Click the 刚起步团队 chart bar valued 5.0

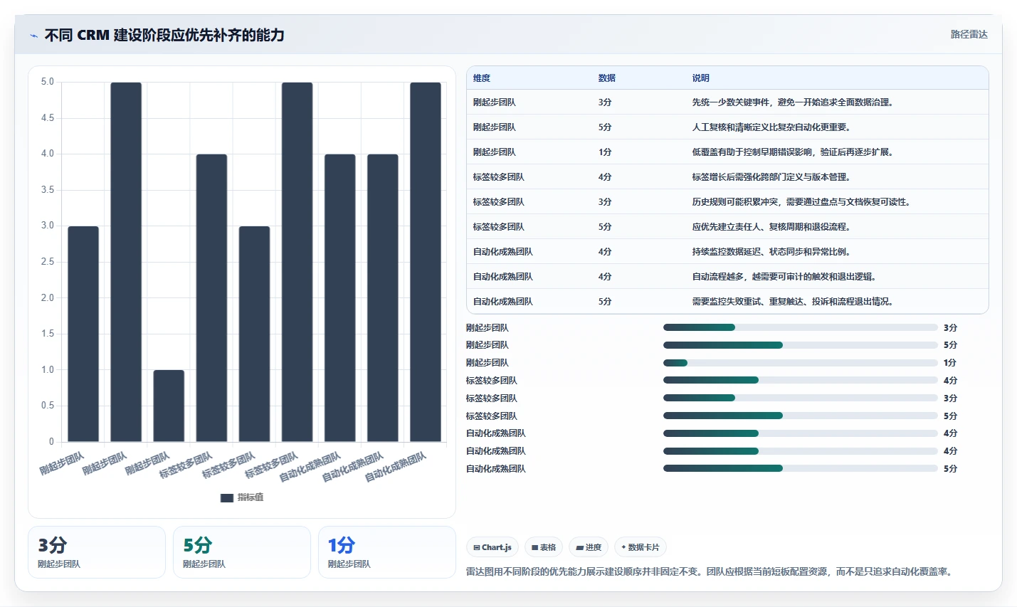[x=126, y=262]
